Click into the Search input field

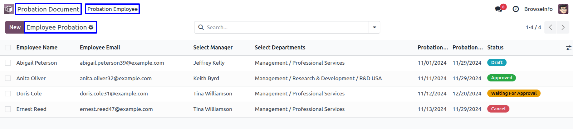286,27
